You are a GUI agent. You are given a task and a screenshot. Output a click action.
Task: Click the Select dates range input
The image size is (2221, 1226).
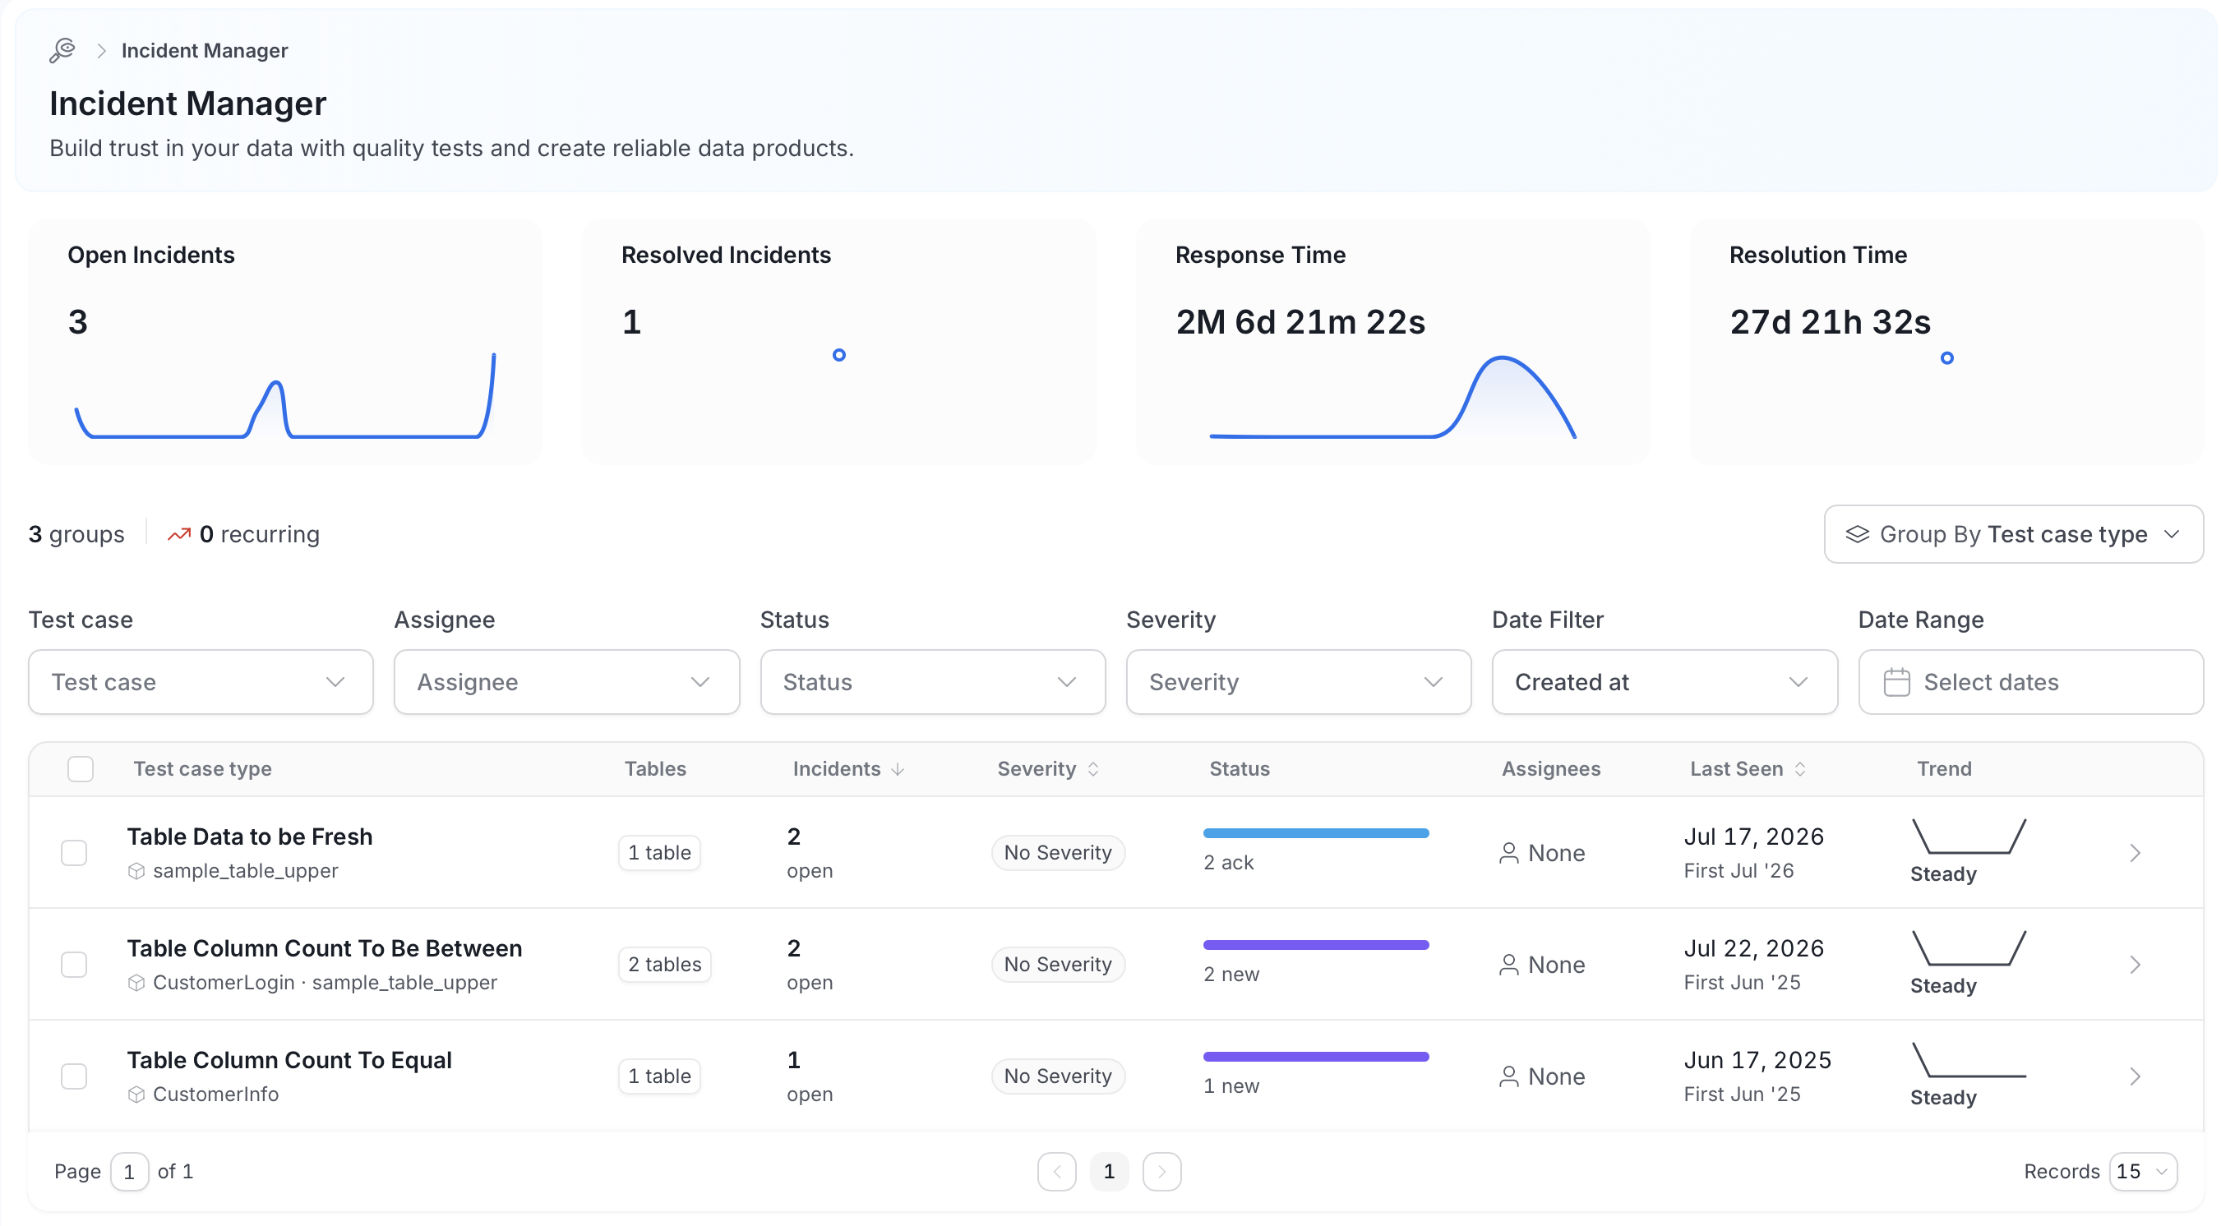coord(2030,682)
